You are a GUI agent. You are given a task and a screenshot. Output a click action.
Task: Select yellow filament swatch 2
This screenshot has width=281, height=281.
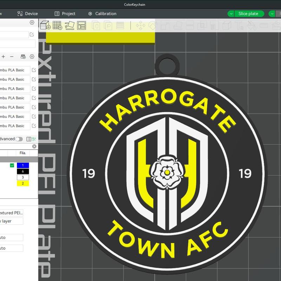pos(23,183)
